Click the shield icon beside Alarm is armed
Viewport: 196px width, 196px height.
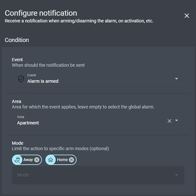click(x=21, y=79)
